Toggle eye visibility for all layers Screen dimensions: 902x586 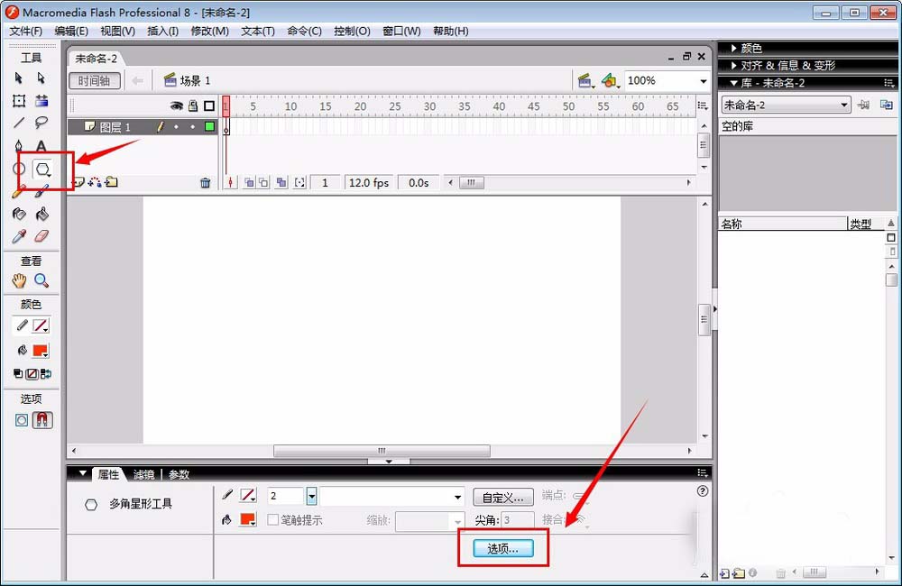[177, 105]
